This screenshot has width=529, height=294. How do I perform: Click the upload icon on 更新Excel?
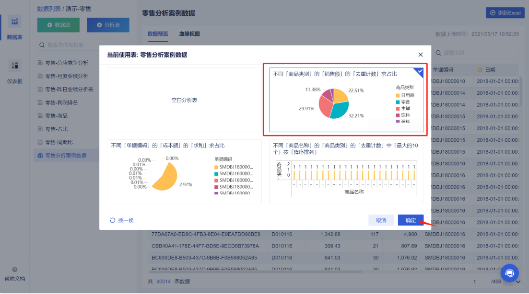click(x=493, y=13)
